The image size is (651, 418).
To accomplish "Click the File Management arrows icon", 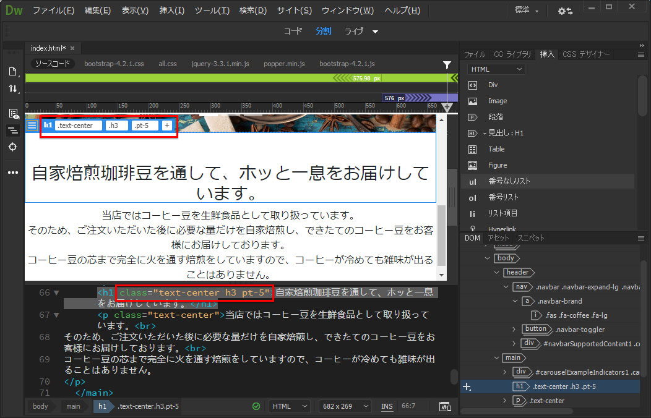I will point(12,89).
